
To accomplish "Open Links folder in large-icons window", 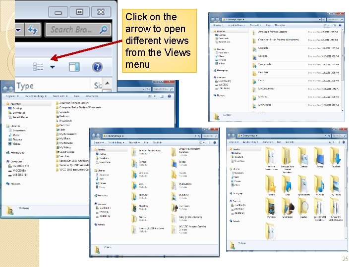I will (x=288, y=185).
